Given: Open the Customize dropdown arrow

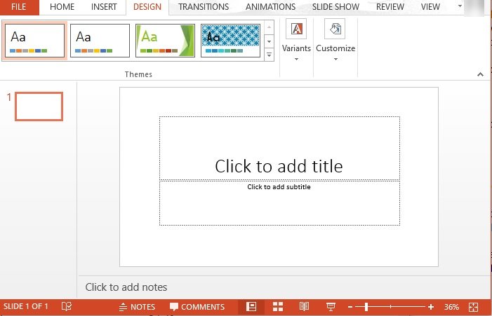Looking at the screenshot, I should click(x=335, y=59).
